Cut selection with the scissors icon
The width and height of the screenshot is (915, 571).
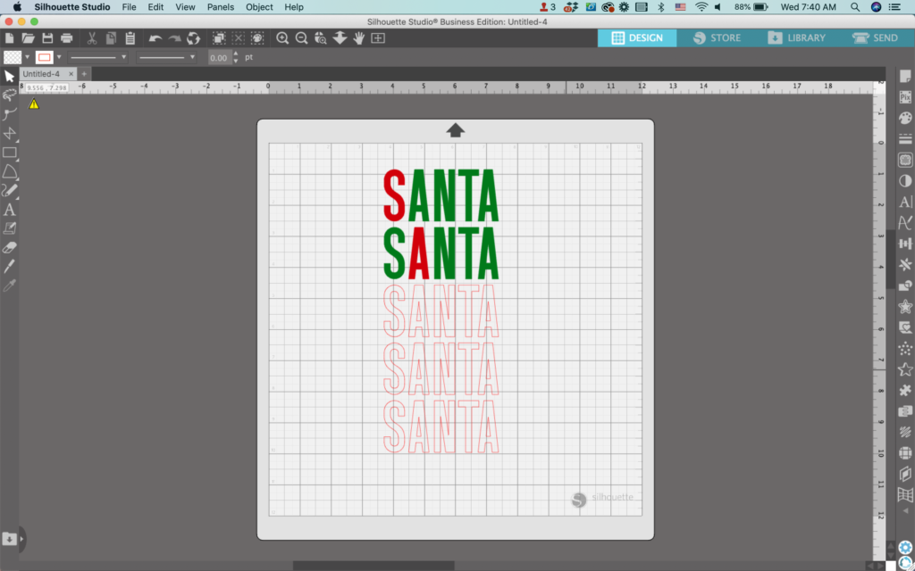click(92, 38)
